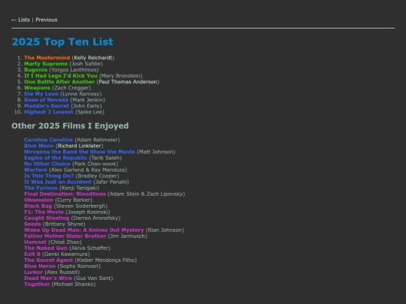Open Final Destination: Bloodlines link

[65, 194]
